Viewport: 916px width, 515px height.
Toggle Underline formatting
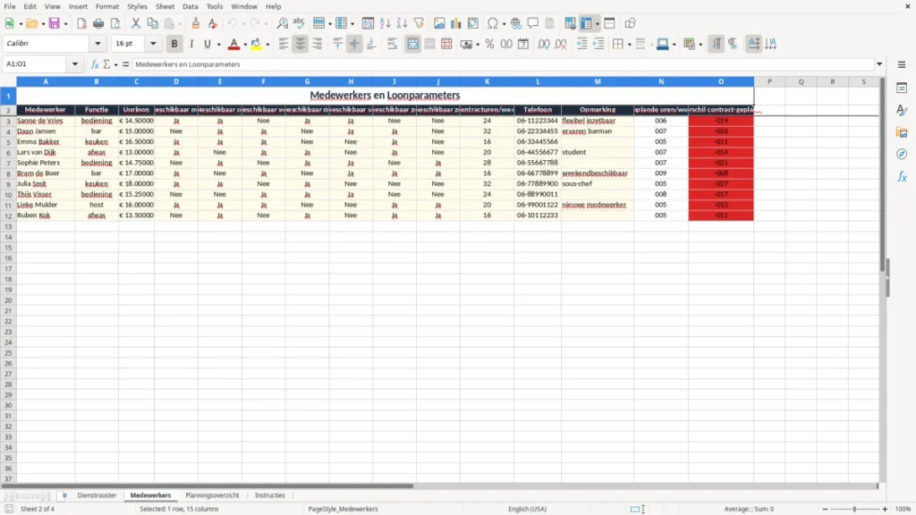click(x=208, y=44)
